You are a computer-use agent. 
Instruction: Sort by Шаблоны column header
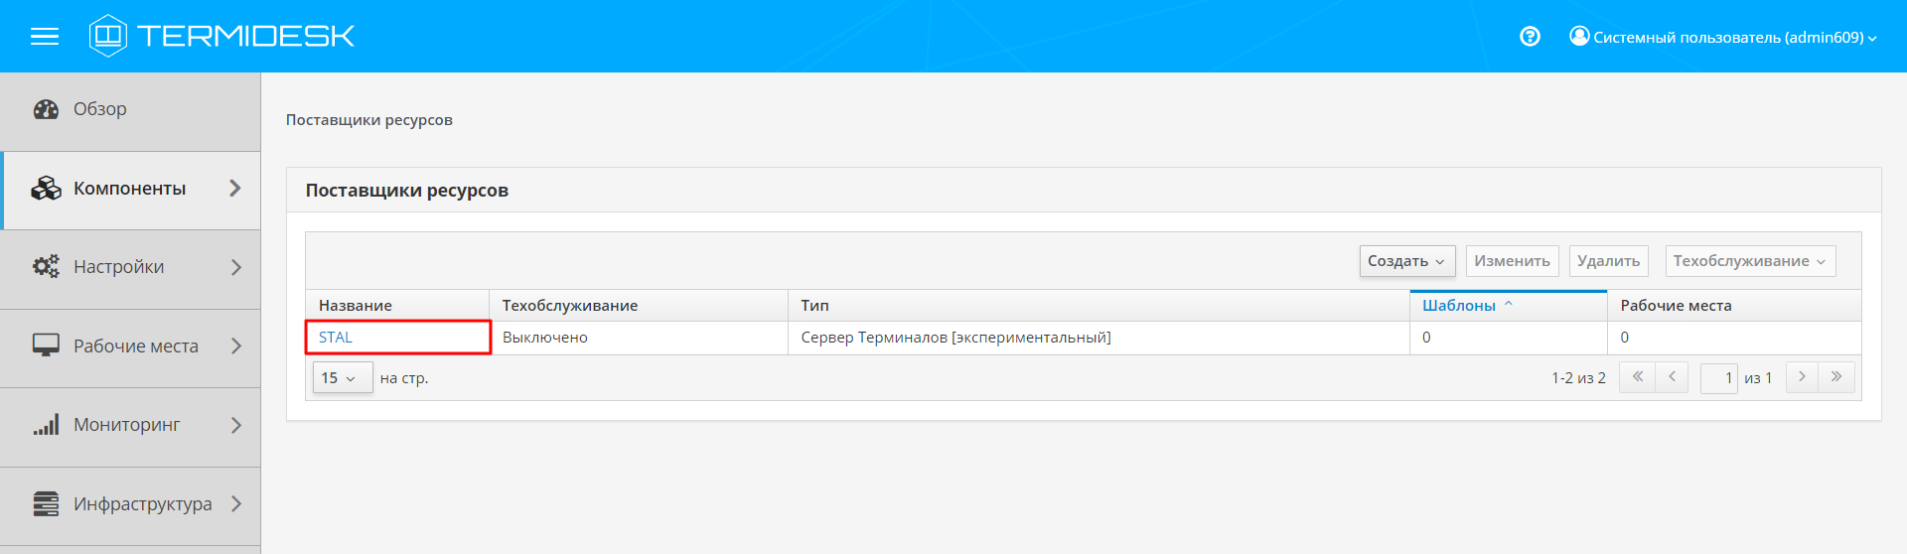[x=1459, y=306]
